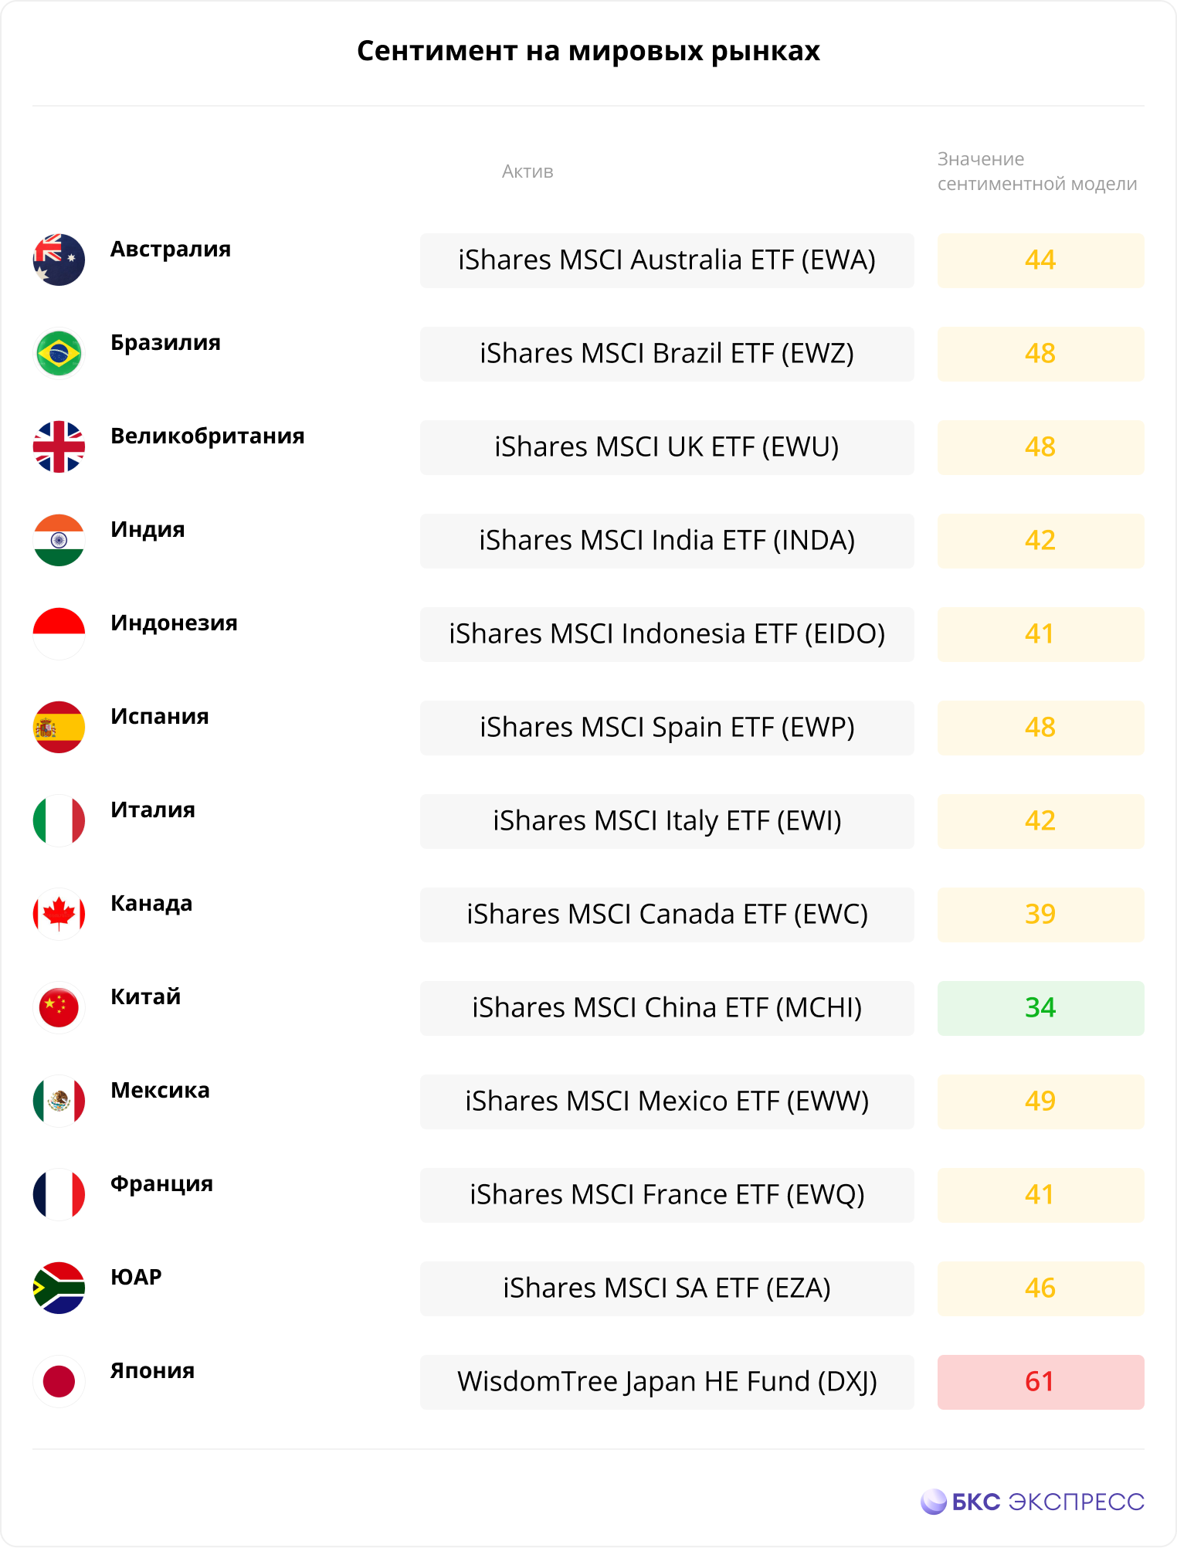This screenshot has height=1548, width=1177.
Task: Select the United Kingdom flag icon
Action: pos(59,446)
